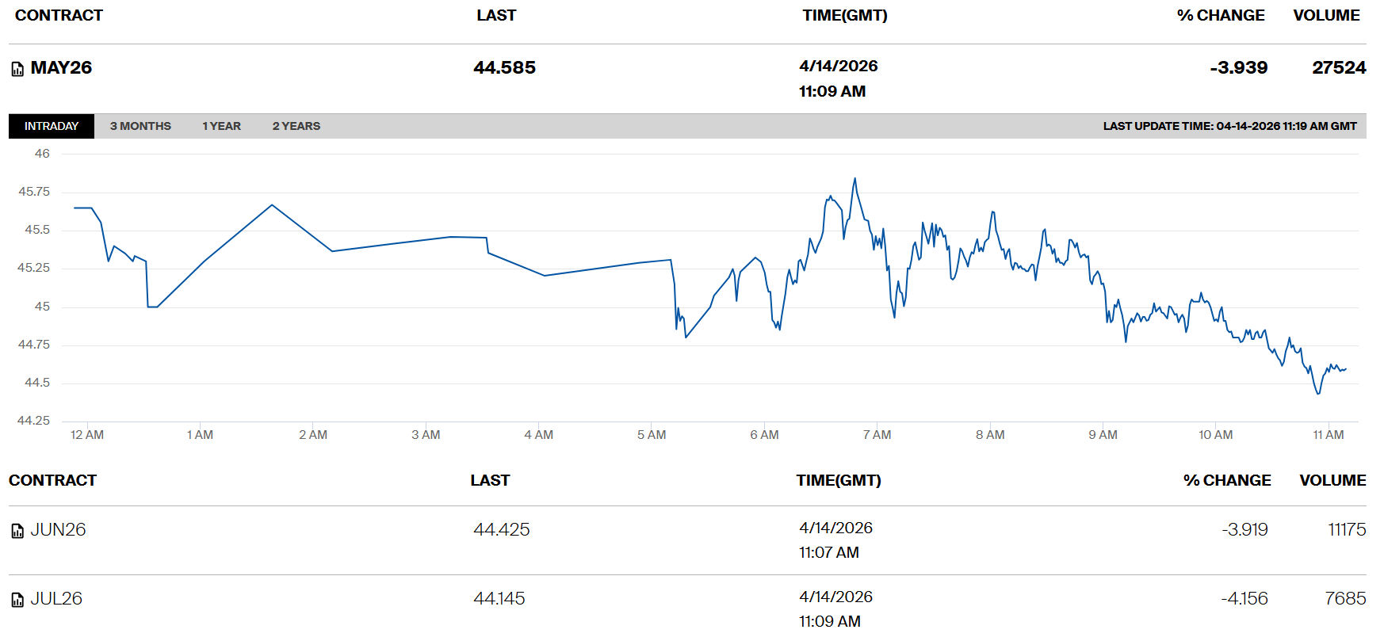Open the 2 YEARS chart view

tap(296, 126)
